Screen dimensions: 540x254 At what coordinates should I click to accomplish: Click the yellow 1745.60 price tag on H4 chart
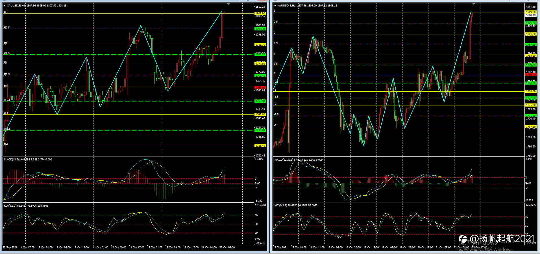(x=260, y=114)
